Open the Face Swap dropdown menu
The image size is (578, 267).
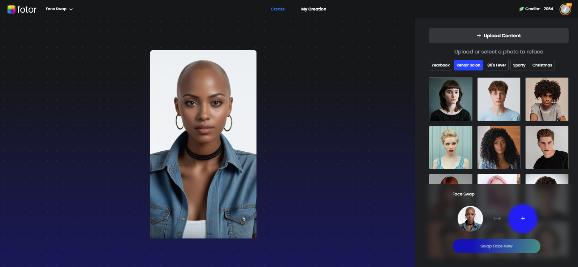(59, 9)
